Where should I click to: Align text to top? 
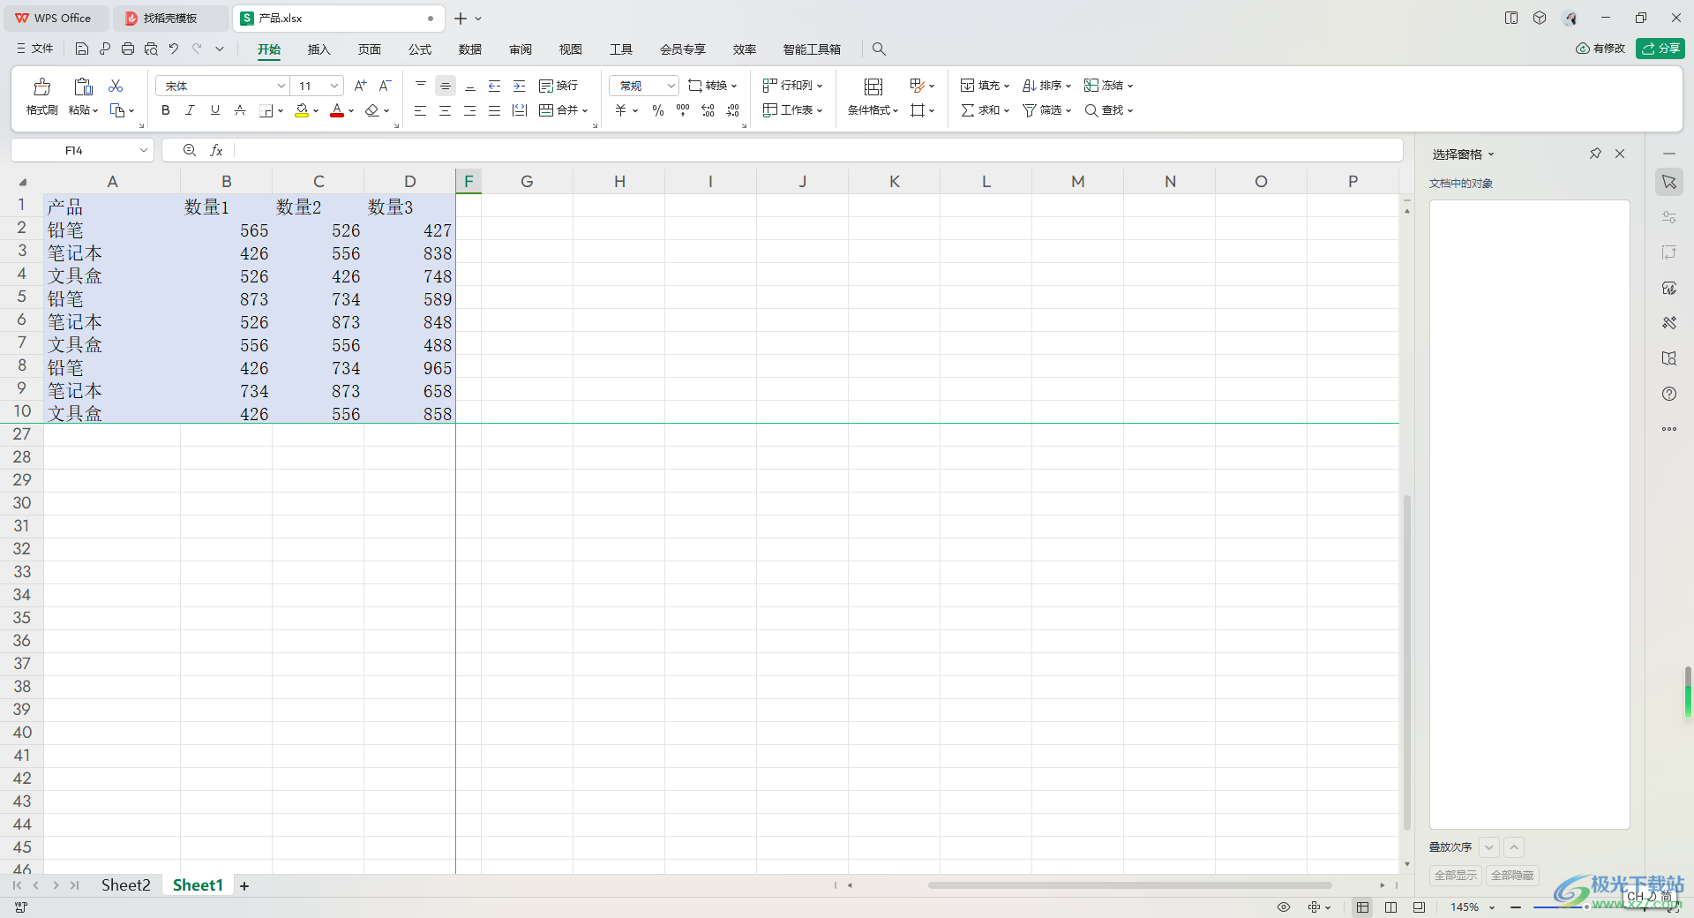pyautogui.click(x=421, y=86)
